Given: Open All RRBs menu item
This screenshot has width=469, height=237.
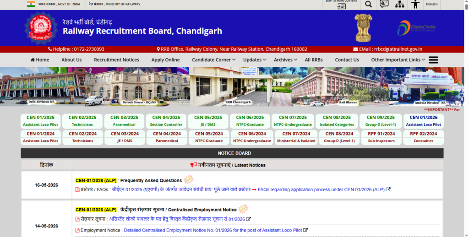Looking at the screenshot, I should [313, 60].
